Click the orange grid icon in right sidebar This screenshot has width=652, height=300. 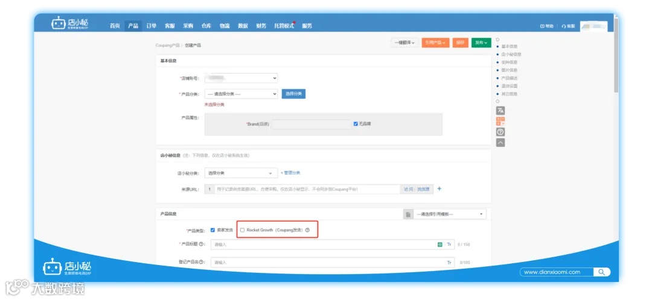coord(500,121)
